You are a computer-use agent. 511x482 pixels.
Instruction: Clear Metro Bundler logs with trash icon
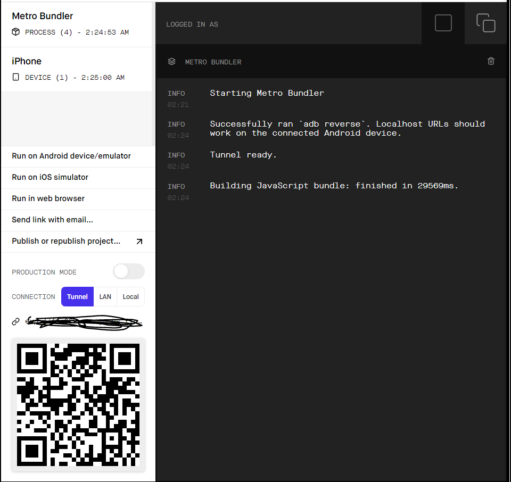(491, 61)
